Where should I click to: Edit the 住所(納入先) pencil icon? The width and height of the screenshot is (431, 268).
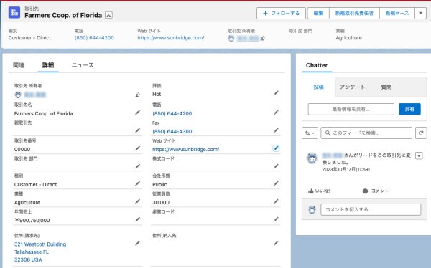click(276, 243)
